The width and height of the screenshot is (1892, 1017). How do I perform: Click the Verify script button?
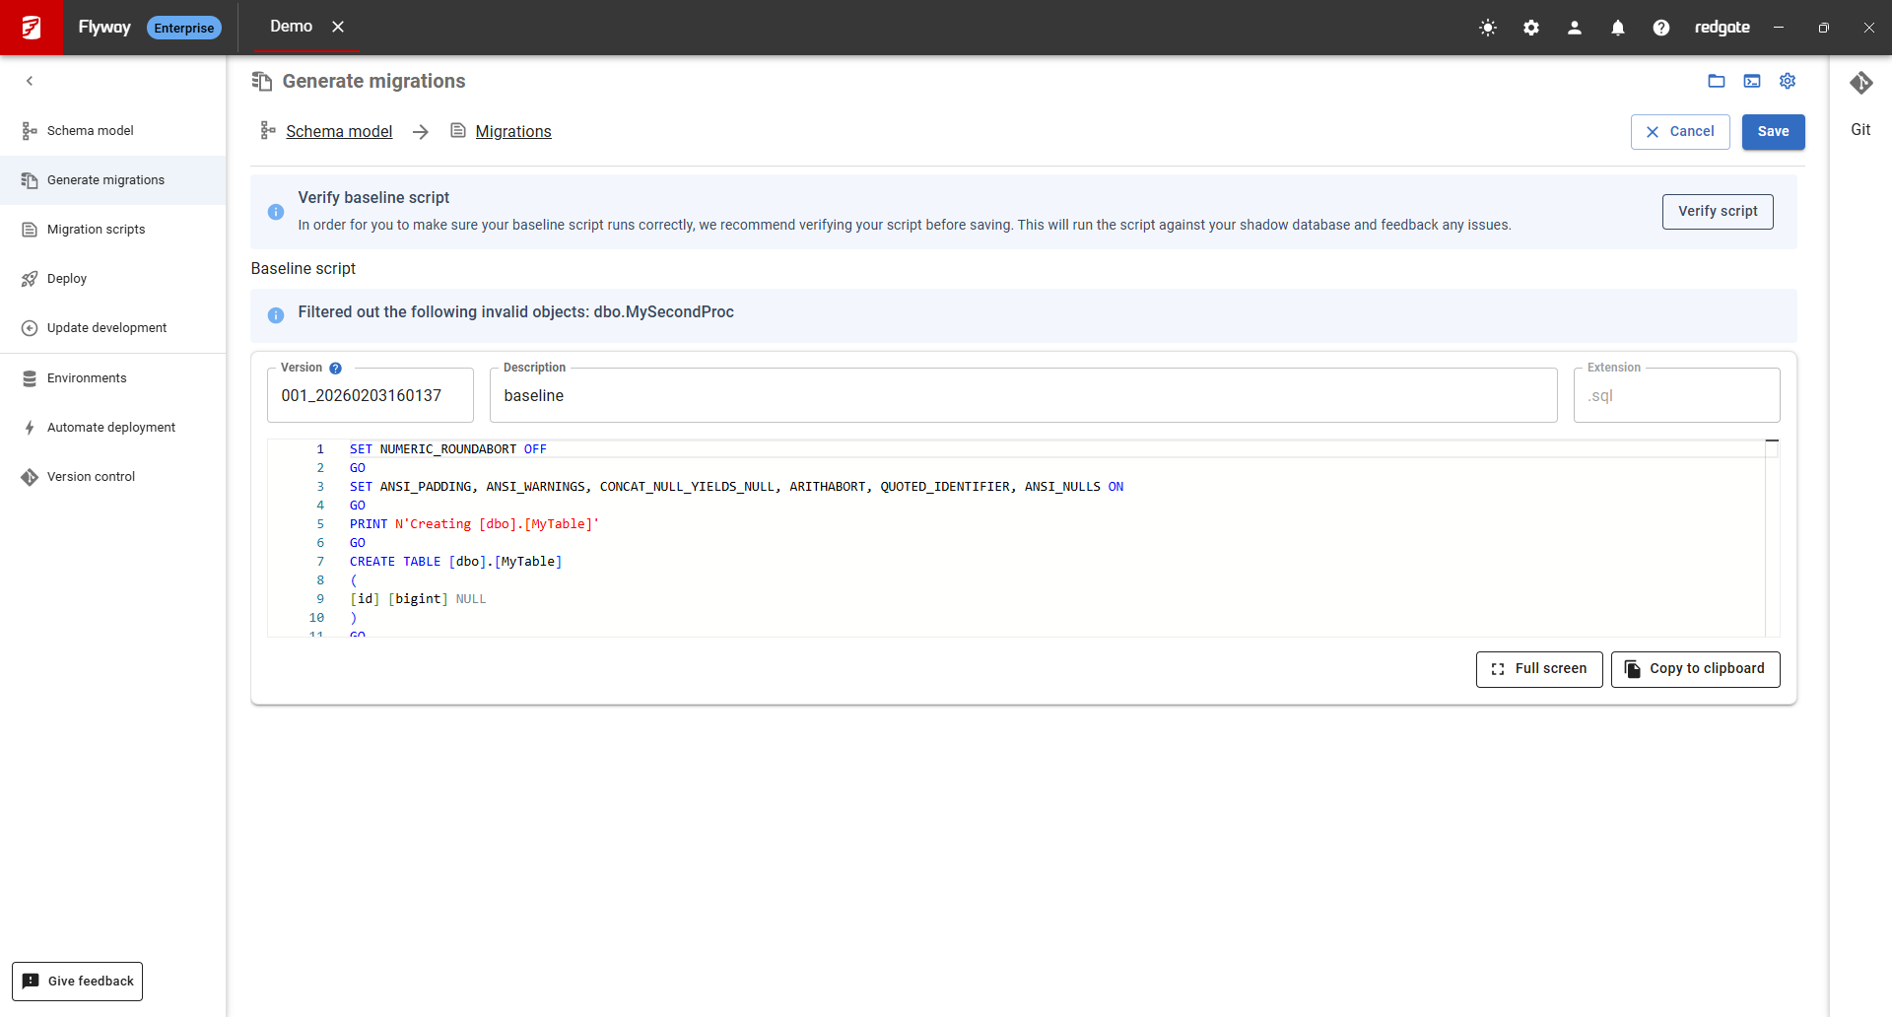coord(1718,212)
